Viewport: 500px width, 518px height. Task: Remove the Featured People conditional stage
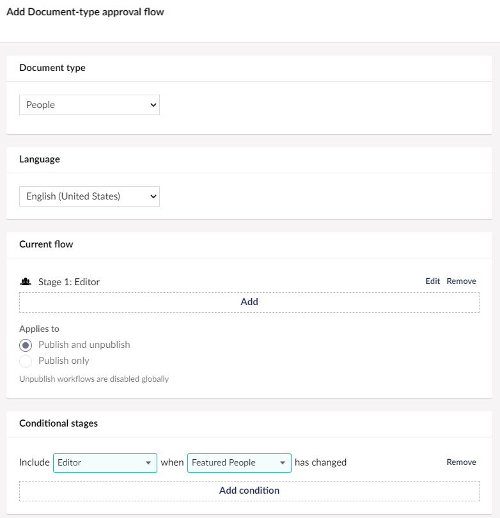coord(462,462)
